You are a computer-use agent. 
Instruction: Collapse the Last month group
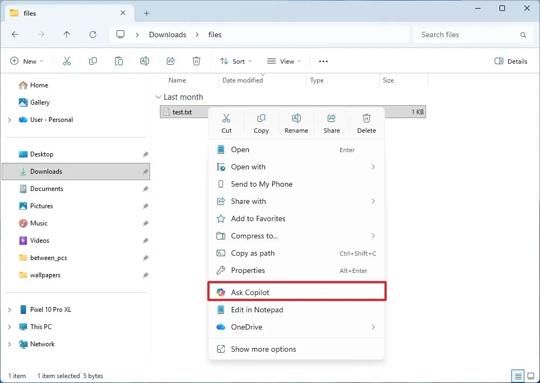click(158, 97)
